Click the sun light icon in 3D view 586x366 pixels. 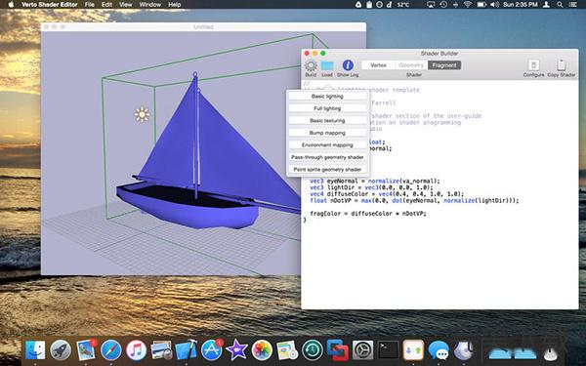point(142,114)
